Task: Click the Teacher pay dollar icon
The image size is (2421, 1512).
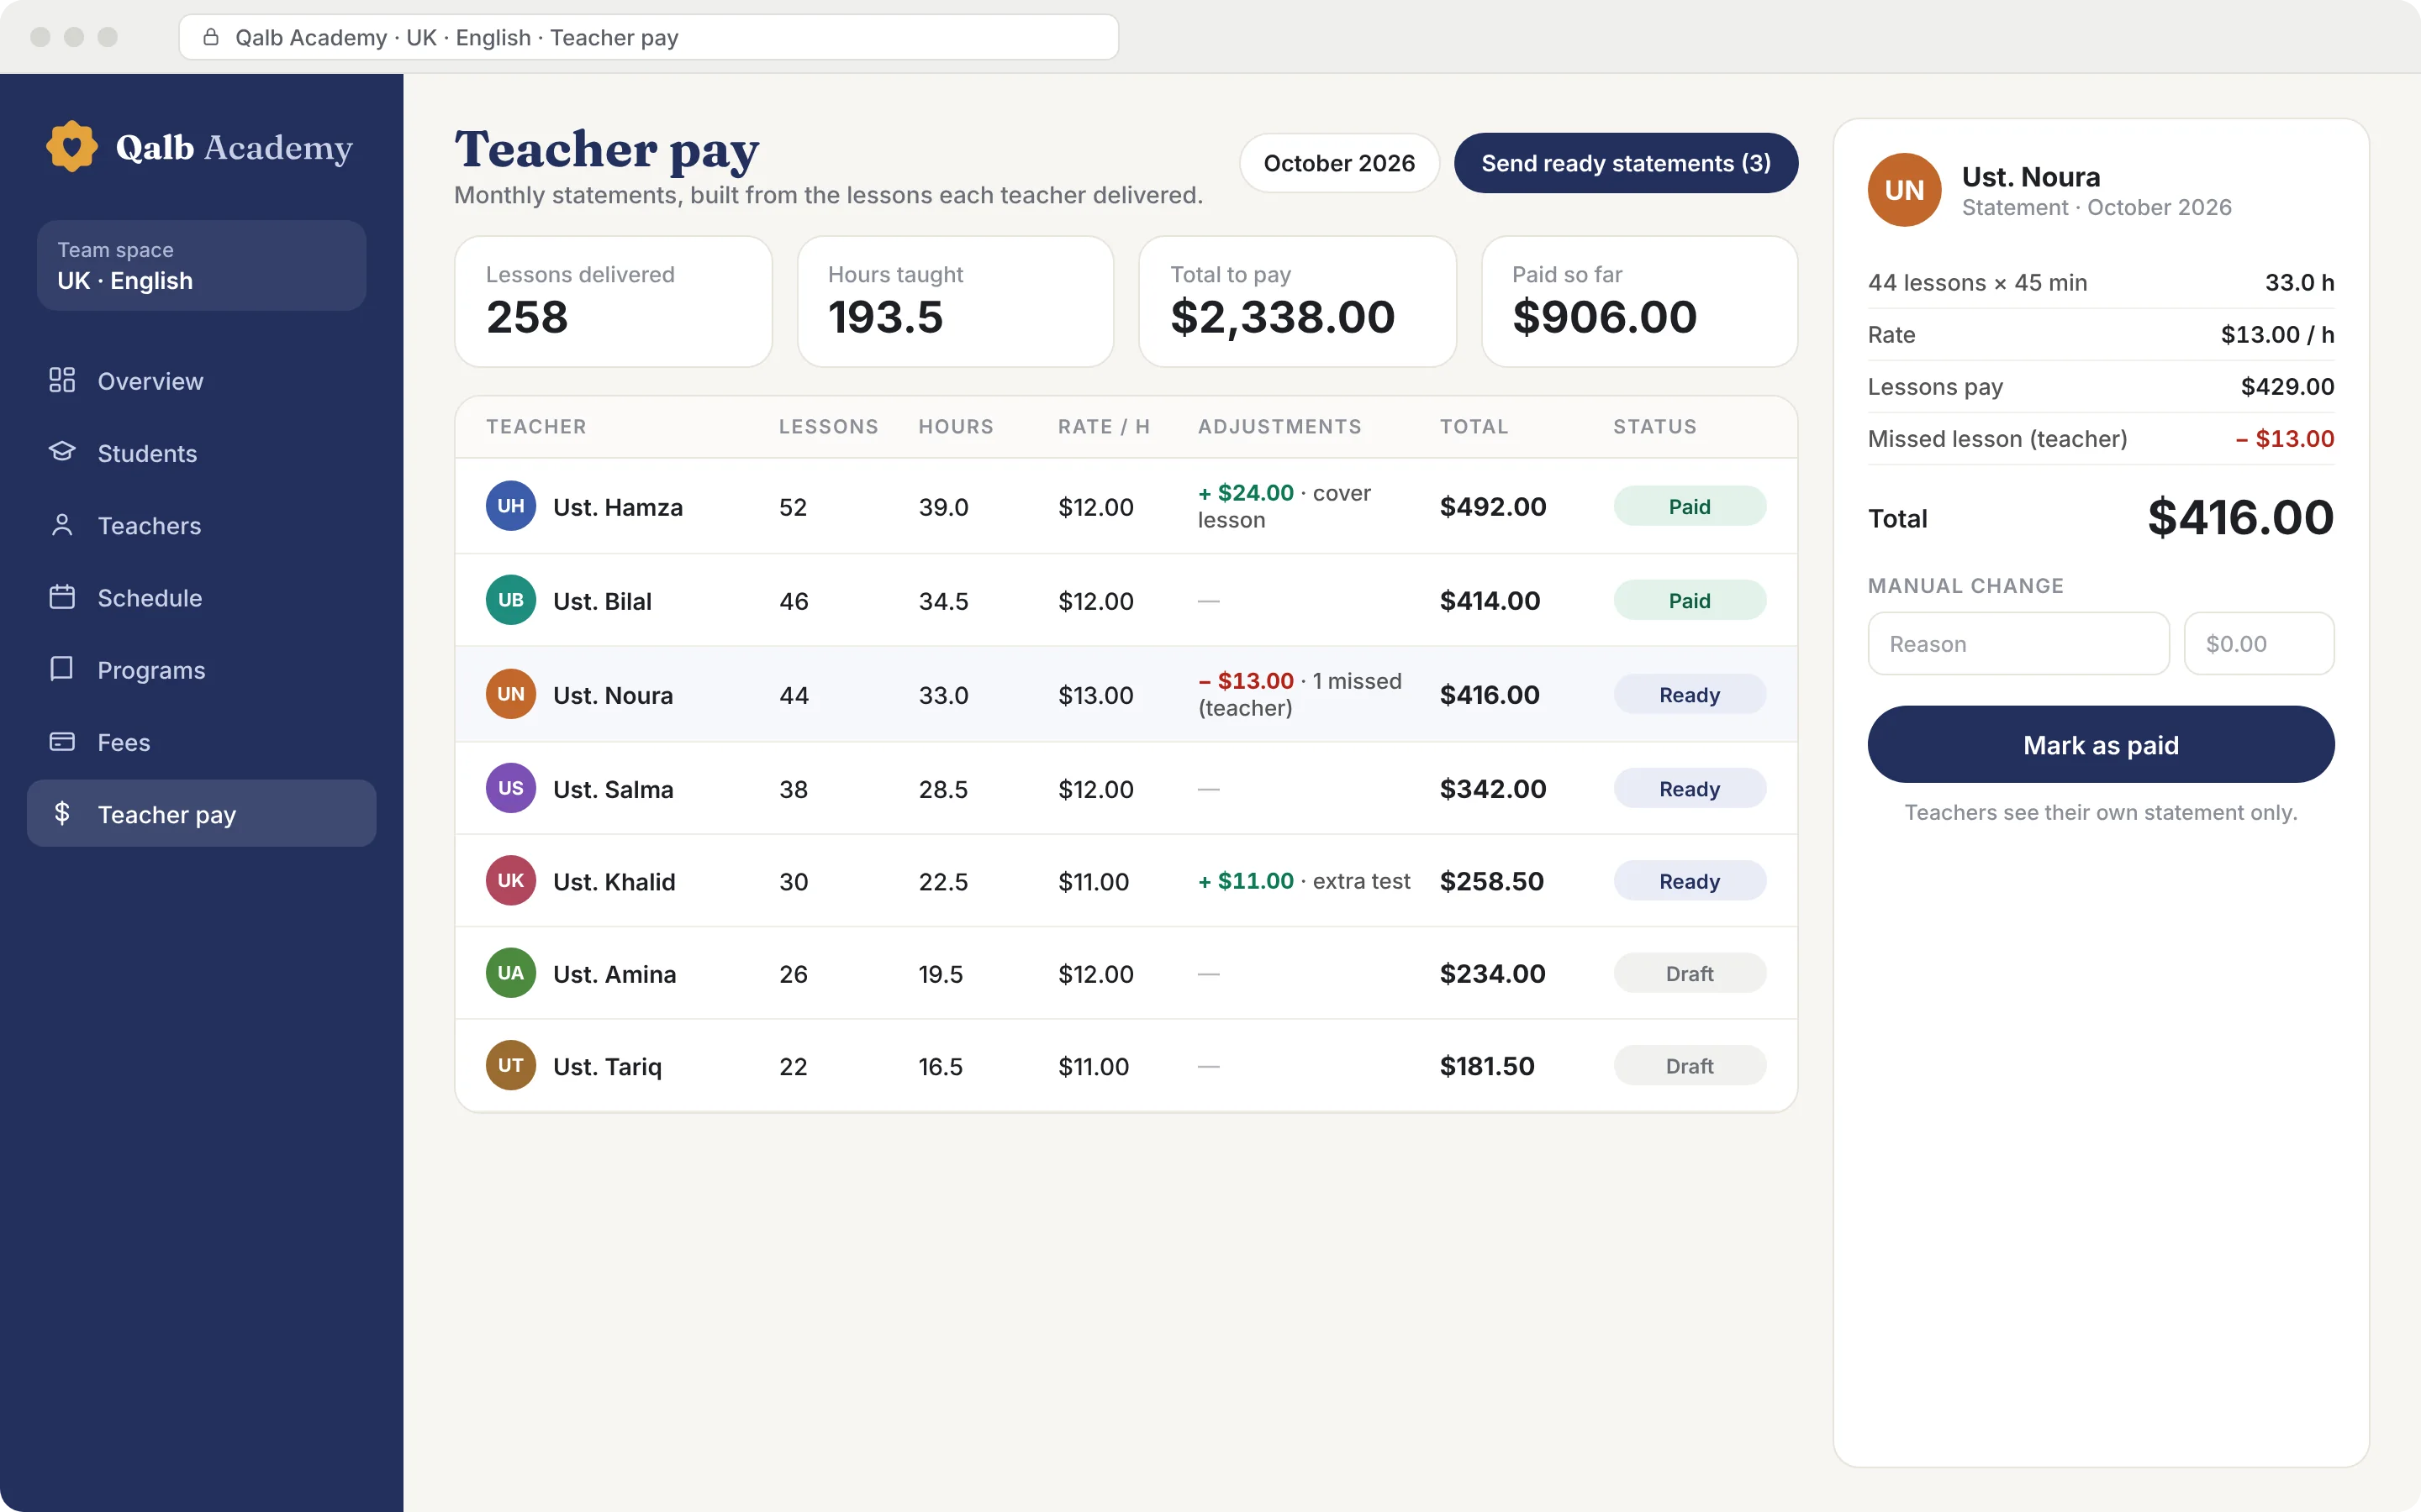Action: point(62,813)
